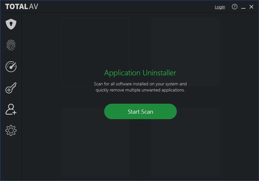This screenshot has width=259, height=181.
Task: Click the Login link
Action: tap(220, 7)
